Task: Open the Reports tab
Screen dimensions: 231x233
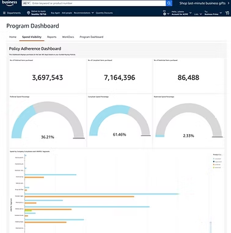Action: tap(52, 37)
